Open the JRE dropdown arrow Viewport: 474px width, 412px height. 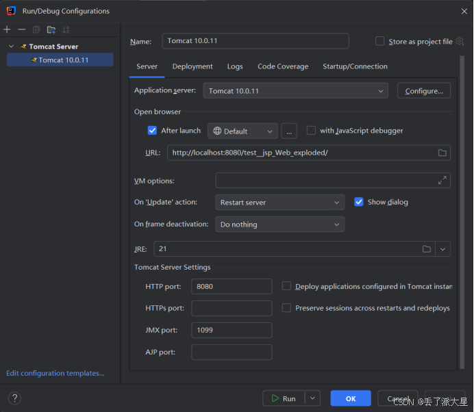(443, 249)
